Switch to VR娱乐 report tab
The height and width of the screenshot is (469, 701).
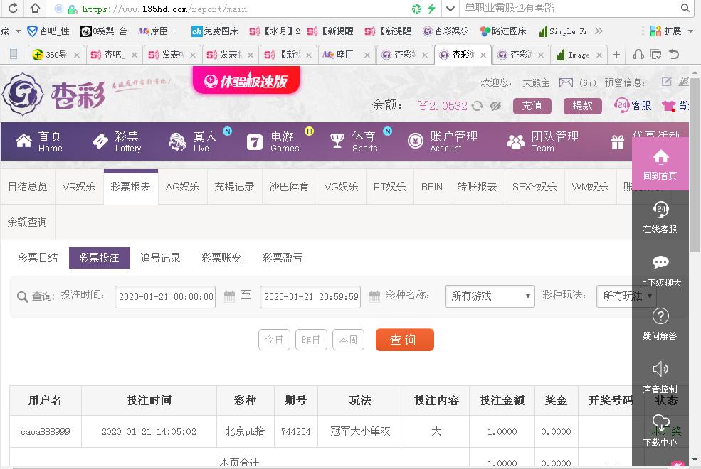pyautogui.click(x=79, y=186)
